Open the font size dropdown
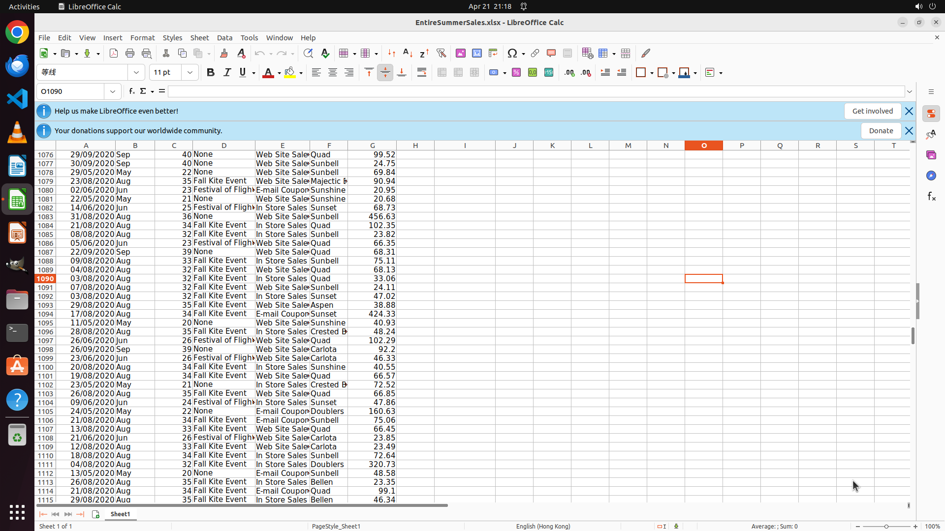 (x=190, y=73)
